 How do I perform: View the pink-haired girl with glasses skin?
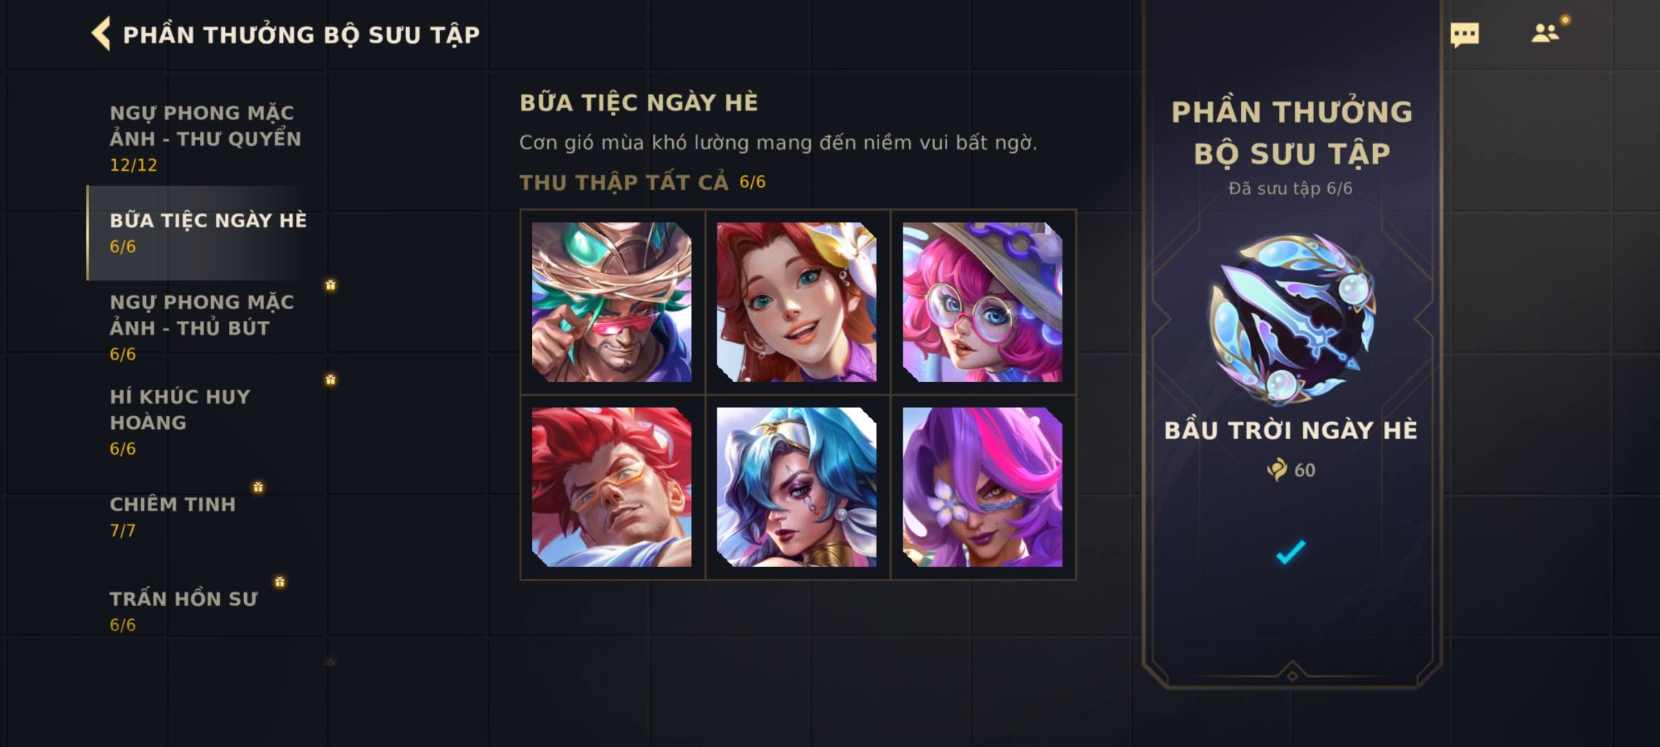tap(982, 302)
